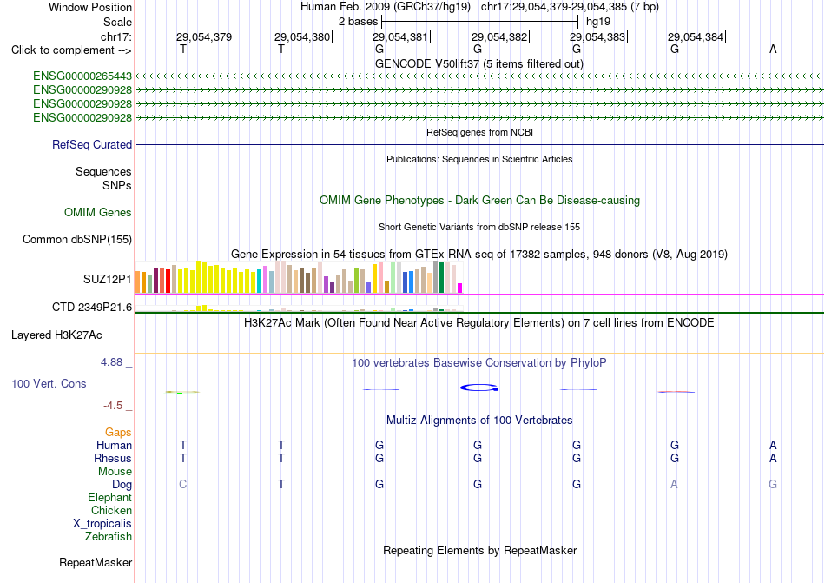Viewport: 825px width, 583px height.
Task: Click the SUZ12P1 GTEx expression bar chart
Action: 299,277
